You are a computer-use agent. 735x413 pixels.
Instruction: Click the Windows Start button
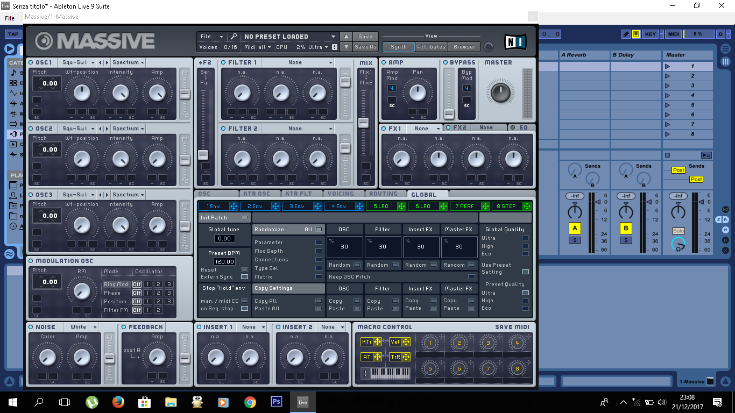point(13,402)
